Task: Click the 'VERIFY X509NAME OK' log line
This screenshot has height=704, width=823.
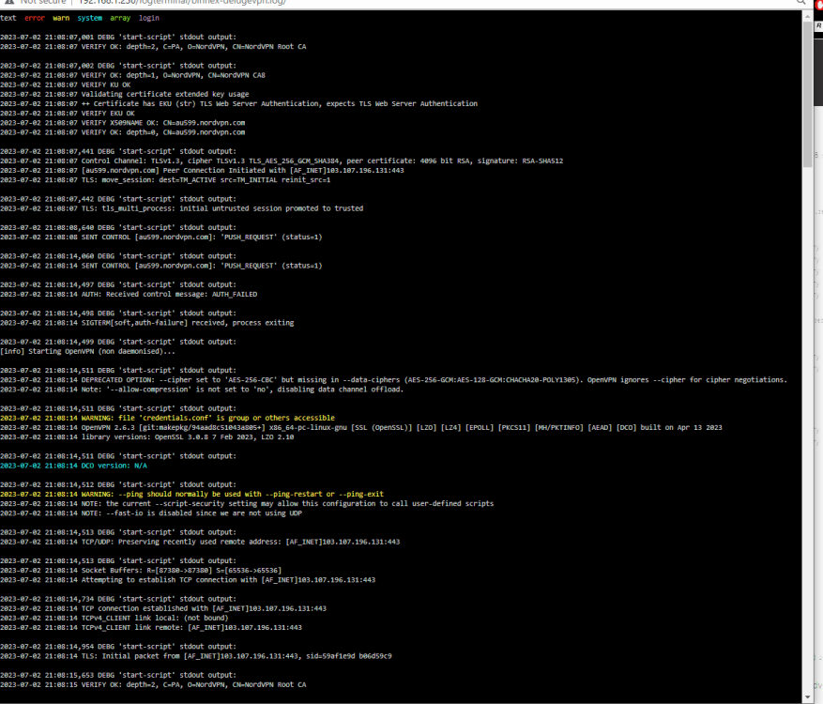Action: coord(122,123)
